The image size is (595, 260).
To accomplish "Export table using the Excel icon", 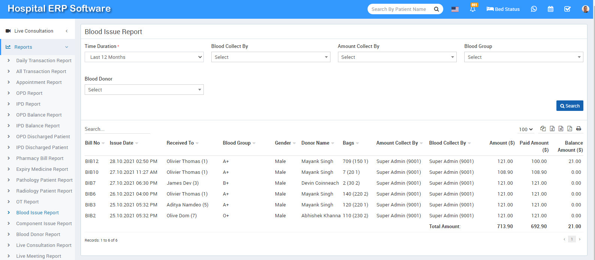I will [552, 129].
